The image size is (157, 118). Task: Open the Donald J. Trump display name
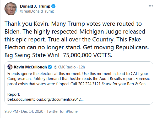[35, 6]
